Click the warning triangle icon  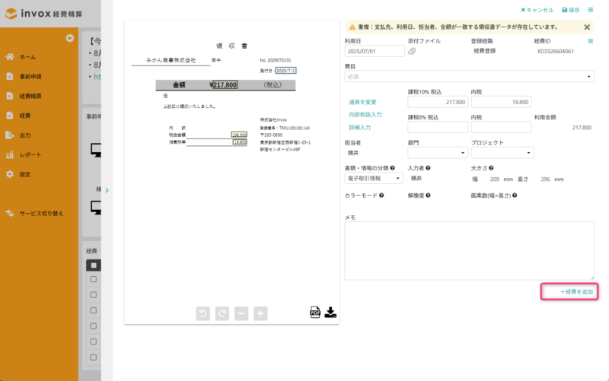(x=352, y=27)
